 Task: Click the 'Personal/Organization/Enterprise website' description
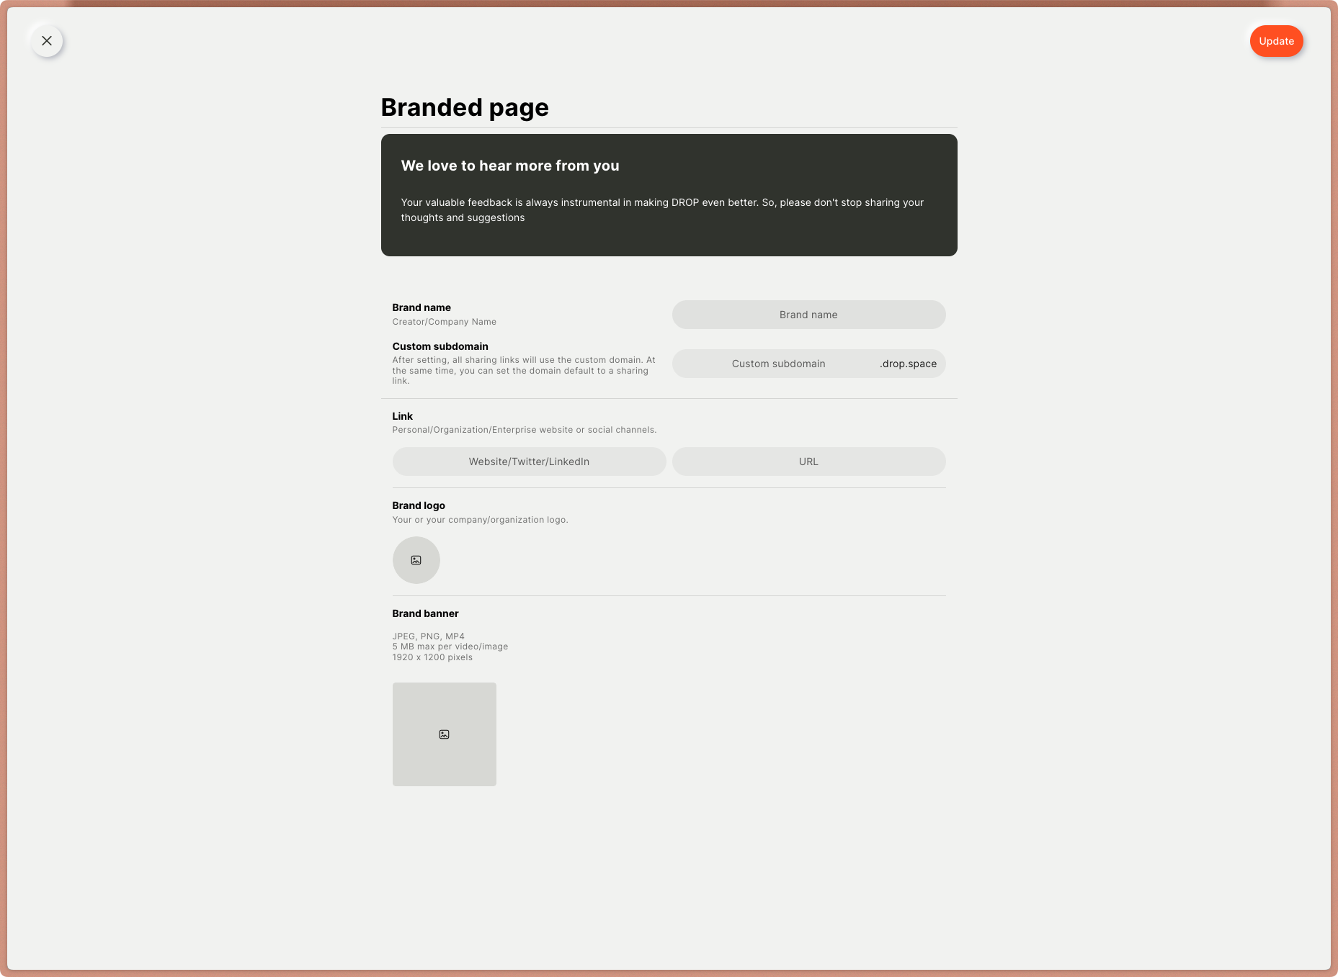pyautogui.click(x=525, y=430)
